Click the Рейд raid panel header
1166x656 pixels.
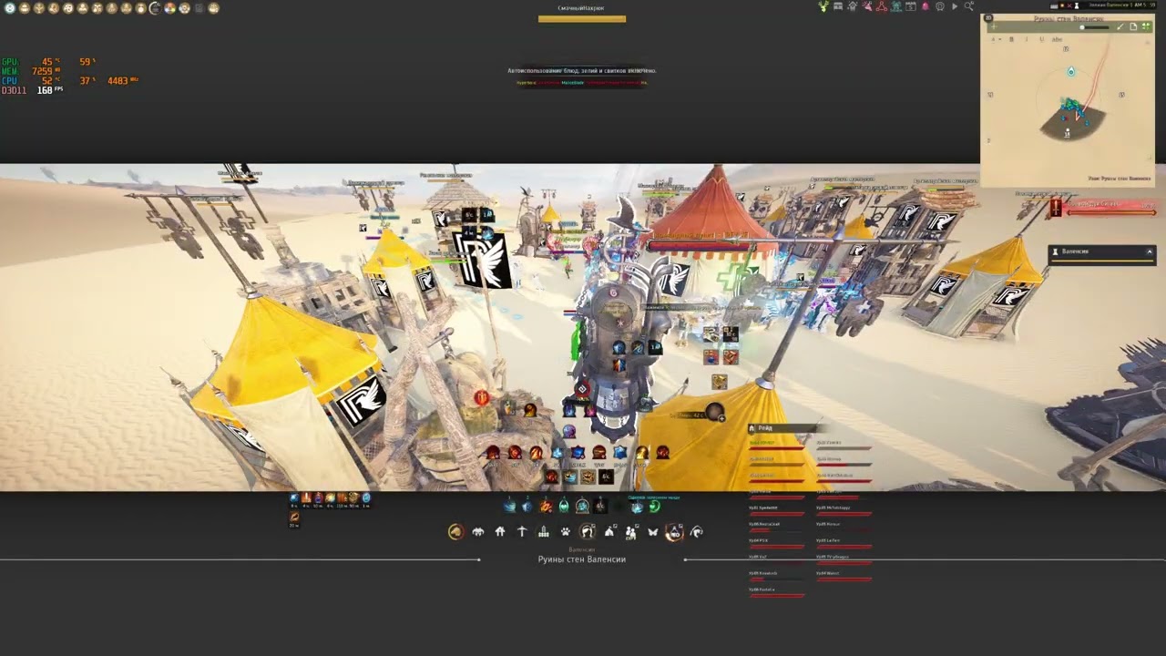point(782,428)
